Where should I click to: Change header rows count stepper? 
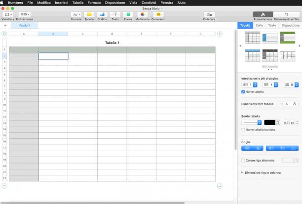click(x=276, y=85)
